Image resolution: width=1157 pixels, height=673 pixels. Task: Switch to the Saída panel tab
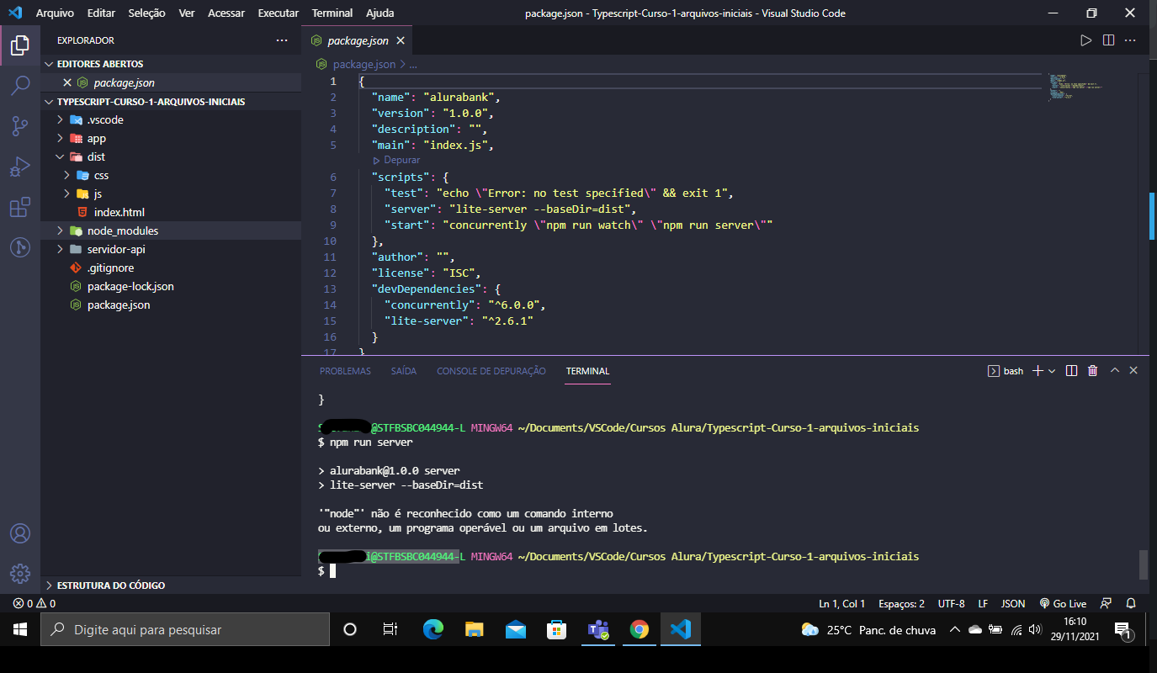click(x=404, y=371)
